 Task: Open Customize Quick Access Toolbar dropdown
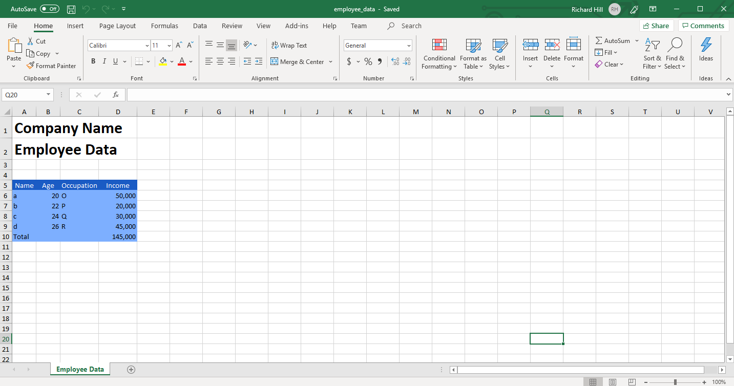pyautogui.click(x=124, y=9)
